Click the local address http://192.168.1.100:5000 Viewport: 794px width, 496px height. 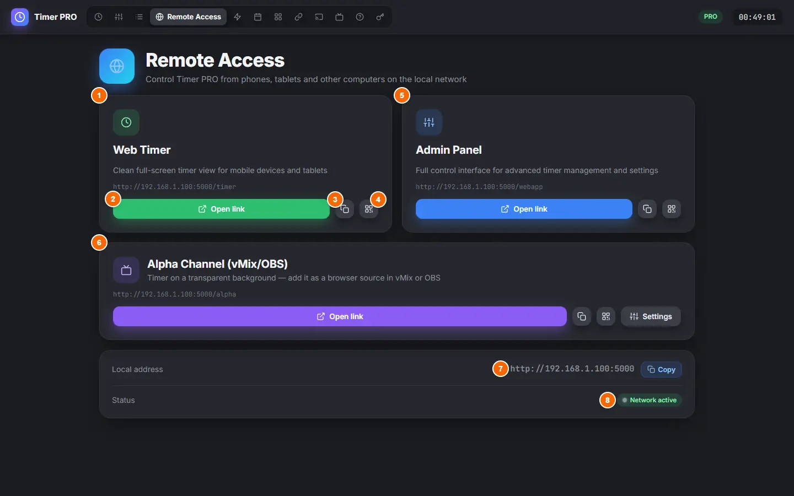[x=572, y=369]
